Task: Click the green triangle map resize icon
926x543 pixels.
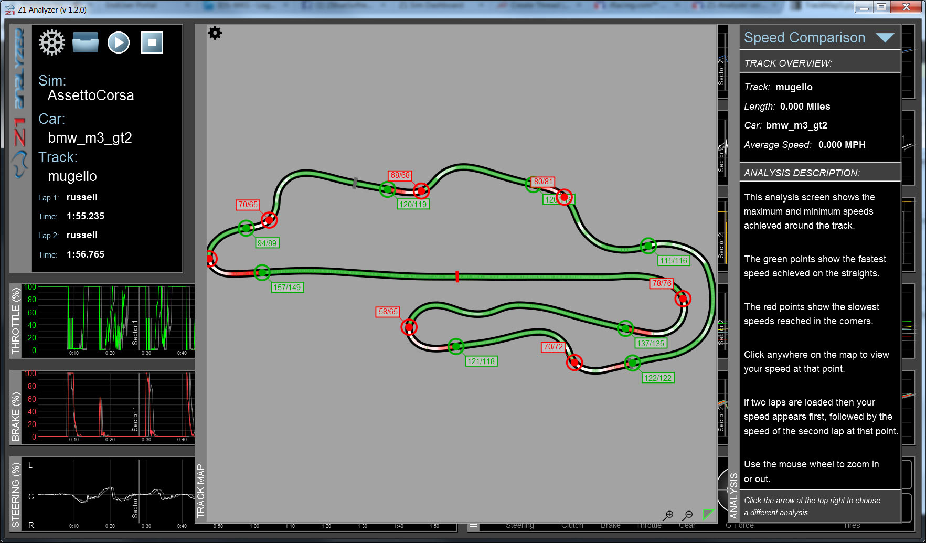Action: tap(708, 514)
